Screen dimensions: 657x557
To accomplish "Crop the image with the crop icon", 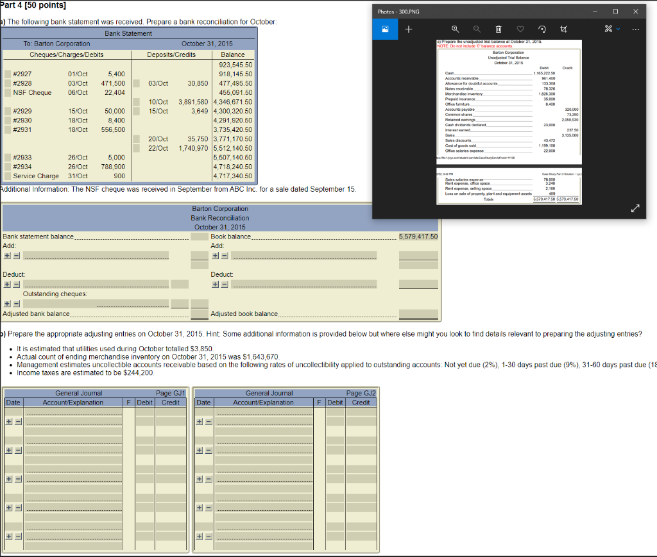I will tap(563, 29).
